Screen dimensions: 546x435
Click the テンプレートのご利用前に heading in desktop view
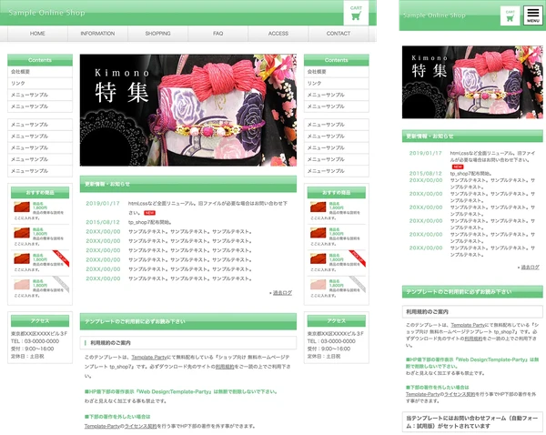click(x=188, y=321)
